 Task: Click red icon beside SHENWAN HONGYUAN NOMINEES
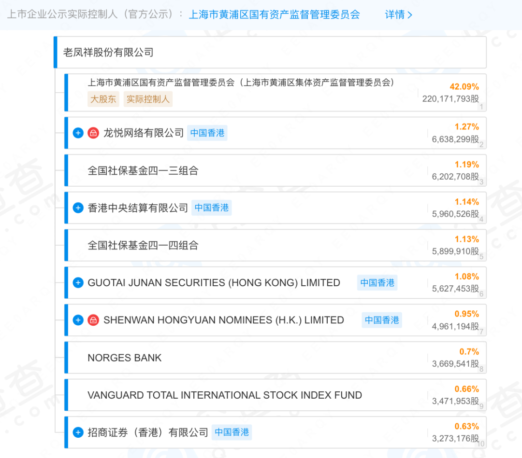coord(93,320)
